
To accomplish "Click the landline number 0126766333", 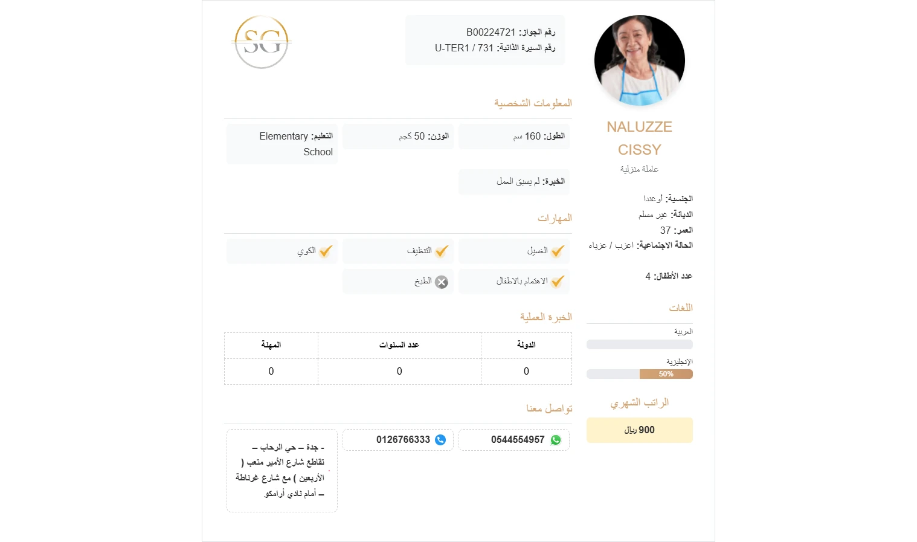I will point(403,440).
